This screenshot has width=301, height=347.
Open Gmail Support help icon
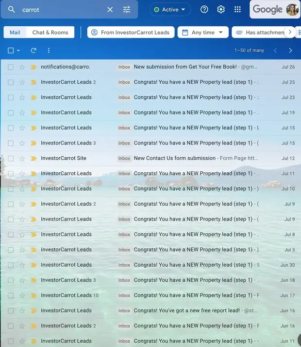click(204, 10)
